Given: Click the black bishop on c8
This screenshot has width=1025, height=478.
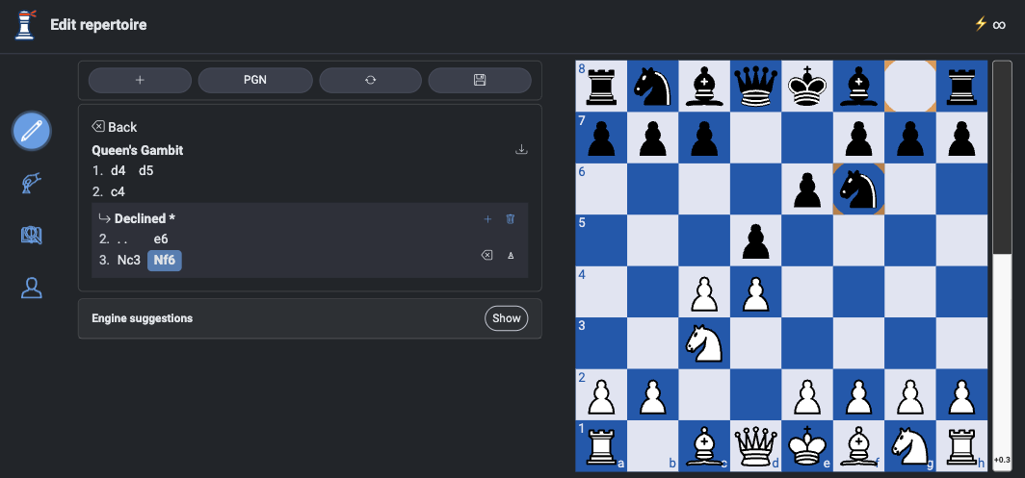Looking at the screenshot, I should click(x=704, y=86).
